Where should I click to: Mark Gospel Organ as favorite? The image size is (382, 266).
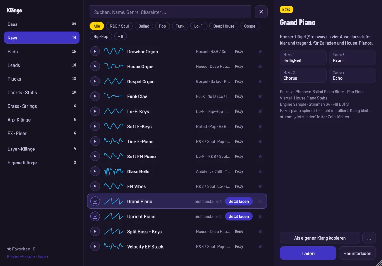(x=260, y=81)
